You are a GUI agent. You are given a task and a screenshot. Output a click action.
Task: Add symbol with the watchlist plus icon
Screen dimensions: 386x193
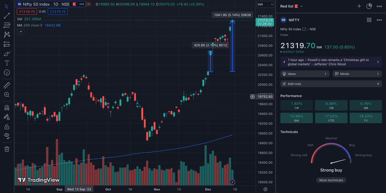[x=359, y=7]
